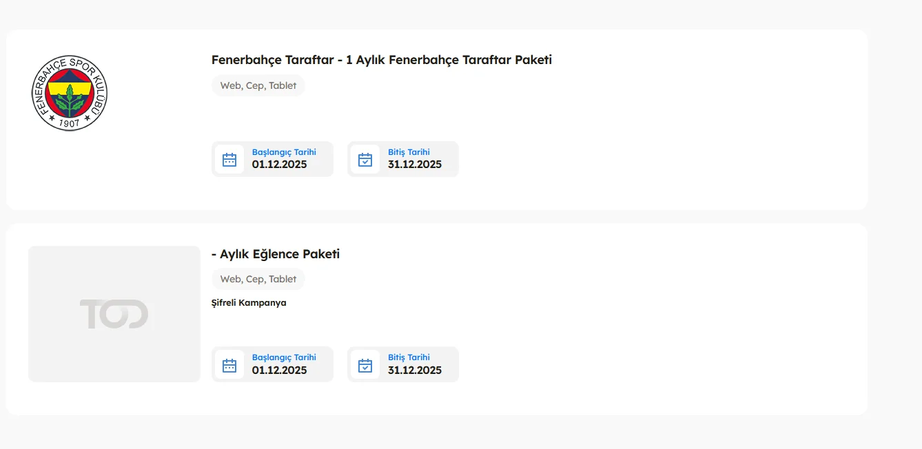Select the 01.12.2025 start date of Eğlence package
This screenshot has width=922, height=449.
pyautogui.click(x=279, y=370)
